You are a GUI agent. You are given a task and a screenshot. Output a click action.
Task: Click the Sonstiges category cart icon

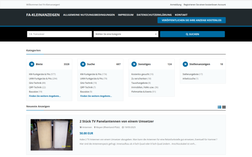[134, 64]
